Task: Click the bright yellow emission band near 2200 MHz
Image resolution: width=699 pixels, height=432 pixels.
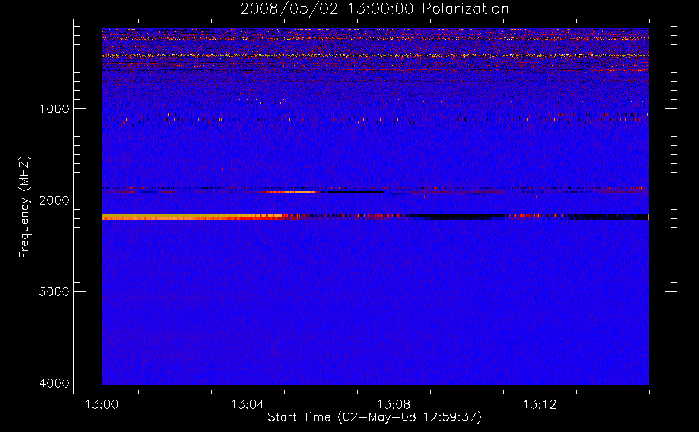Action: pos(192,217)
